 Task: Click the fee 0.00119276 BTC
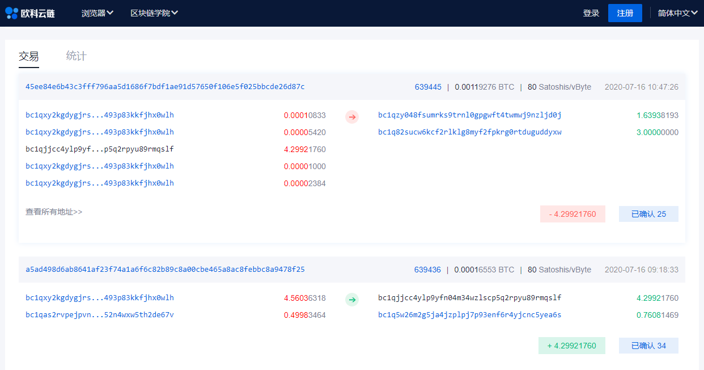[485, 87]
